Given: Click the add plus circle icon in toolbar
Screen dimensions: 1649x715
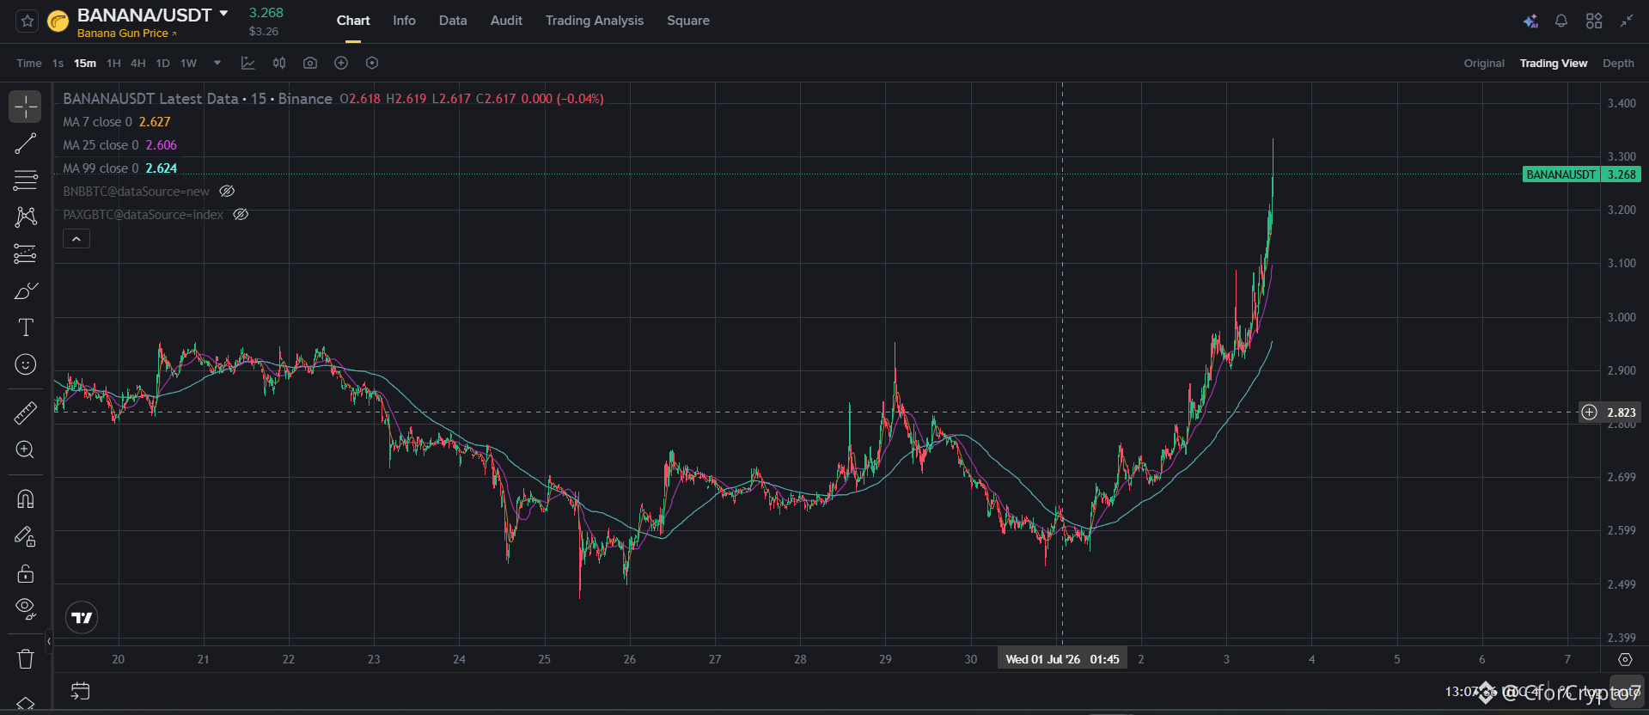Looking at the screenshot, I should [x=341, y=63].
